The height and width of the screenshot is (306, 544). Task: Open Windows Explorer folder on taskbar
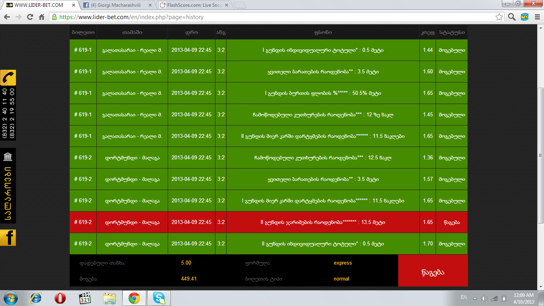click(109, 298)
